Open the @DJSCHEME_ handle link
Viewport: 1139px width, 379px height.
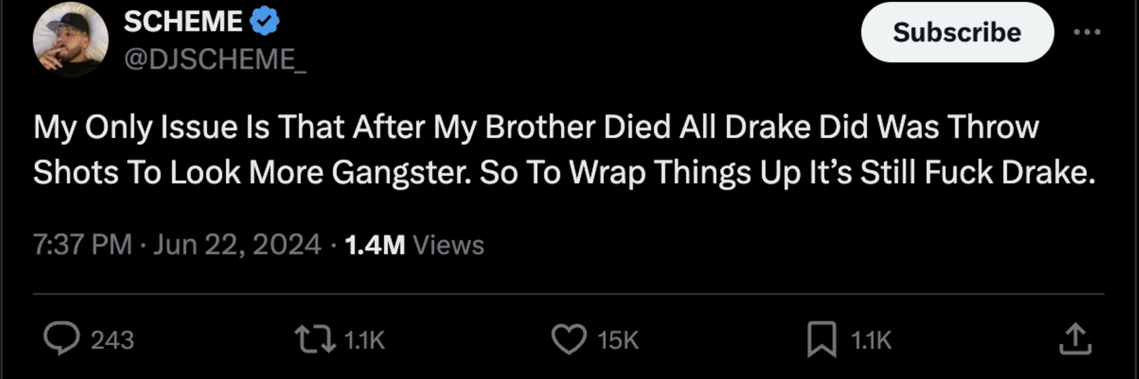tap(215, 59)
